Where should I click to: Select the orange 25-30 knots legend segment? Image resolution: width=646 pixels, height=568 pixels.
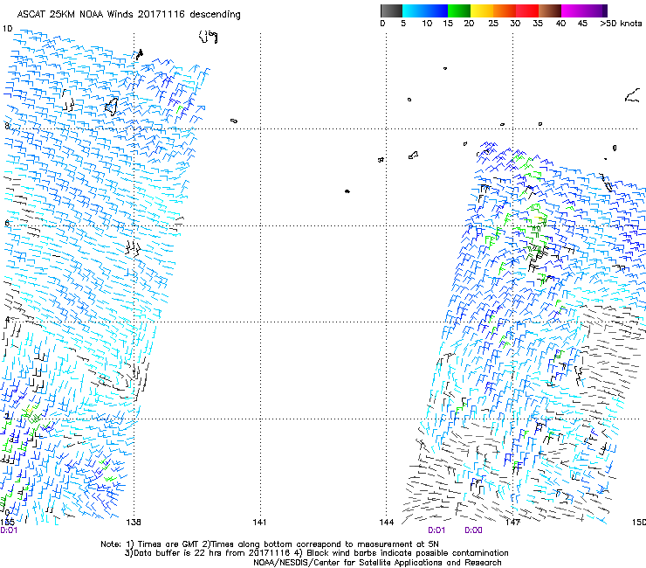point(505,10)
